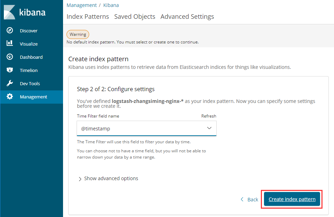Go back with the Back link
The height and width of the screenshot is (217, 334).
(253, 199)
